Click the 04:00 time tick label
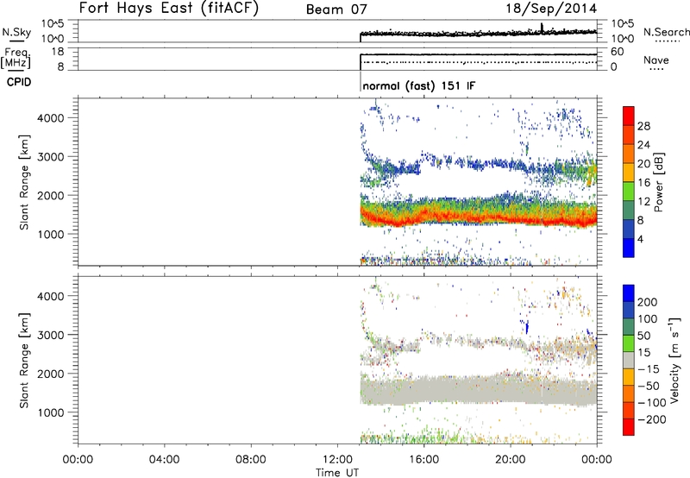Viewport: 690px width, 478px height. tap(164, 460)
